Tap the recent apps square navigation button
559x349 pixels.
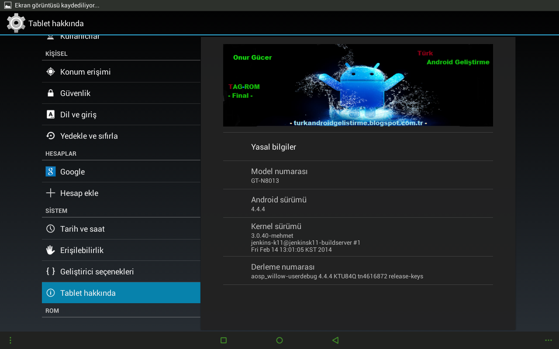pyautogui.click(x=224, y=340)
